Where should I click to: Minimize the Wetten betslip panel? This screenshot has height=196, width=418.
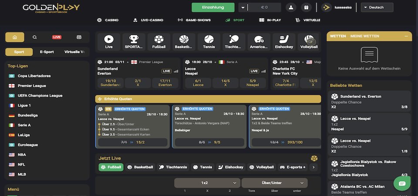406,36
